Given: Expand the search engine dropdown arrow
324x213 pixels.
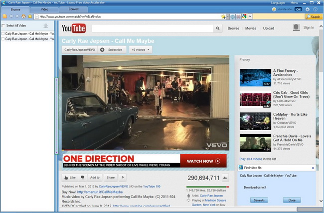Looking at the screenshot, I should click(x=250, y=16).
